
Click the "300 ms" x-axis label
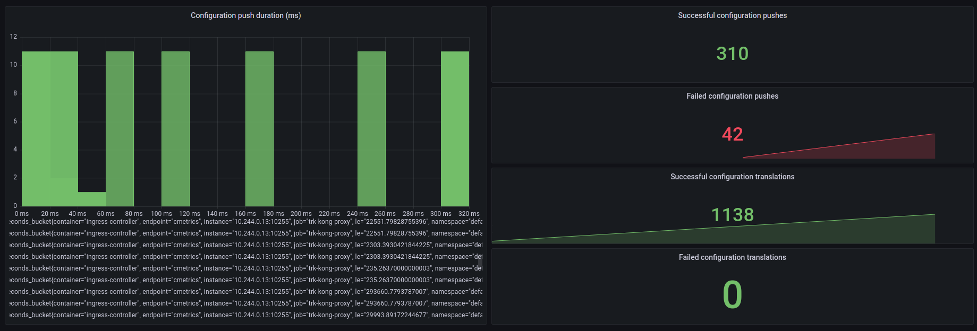pos(441,214)
